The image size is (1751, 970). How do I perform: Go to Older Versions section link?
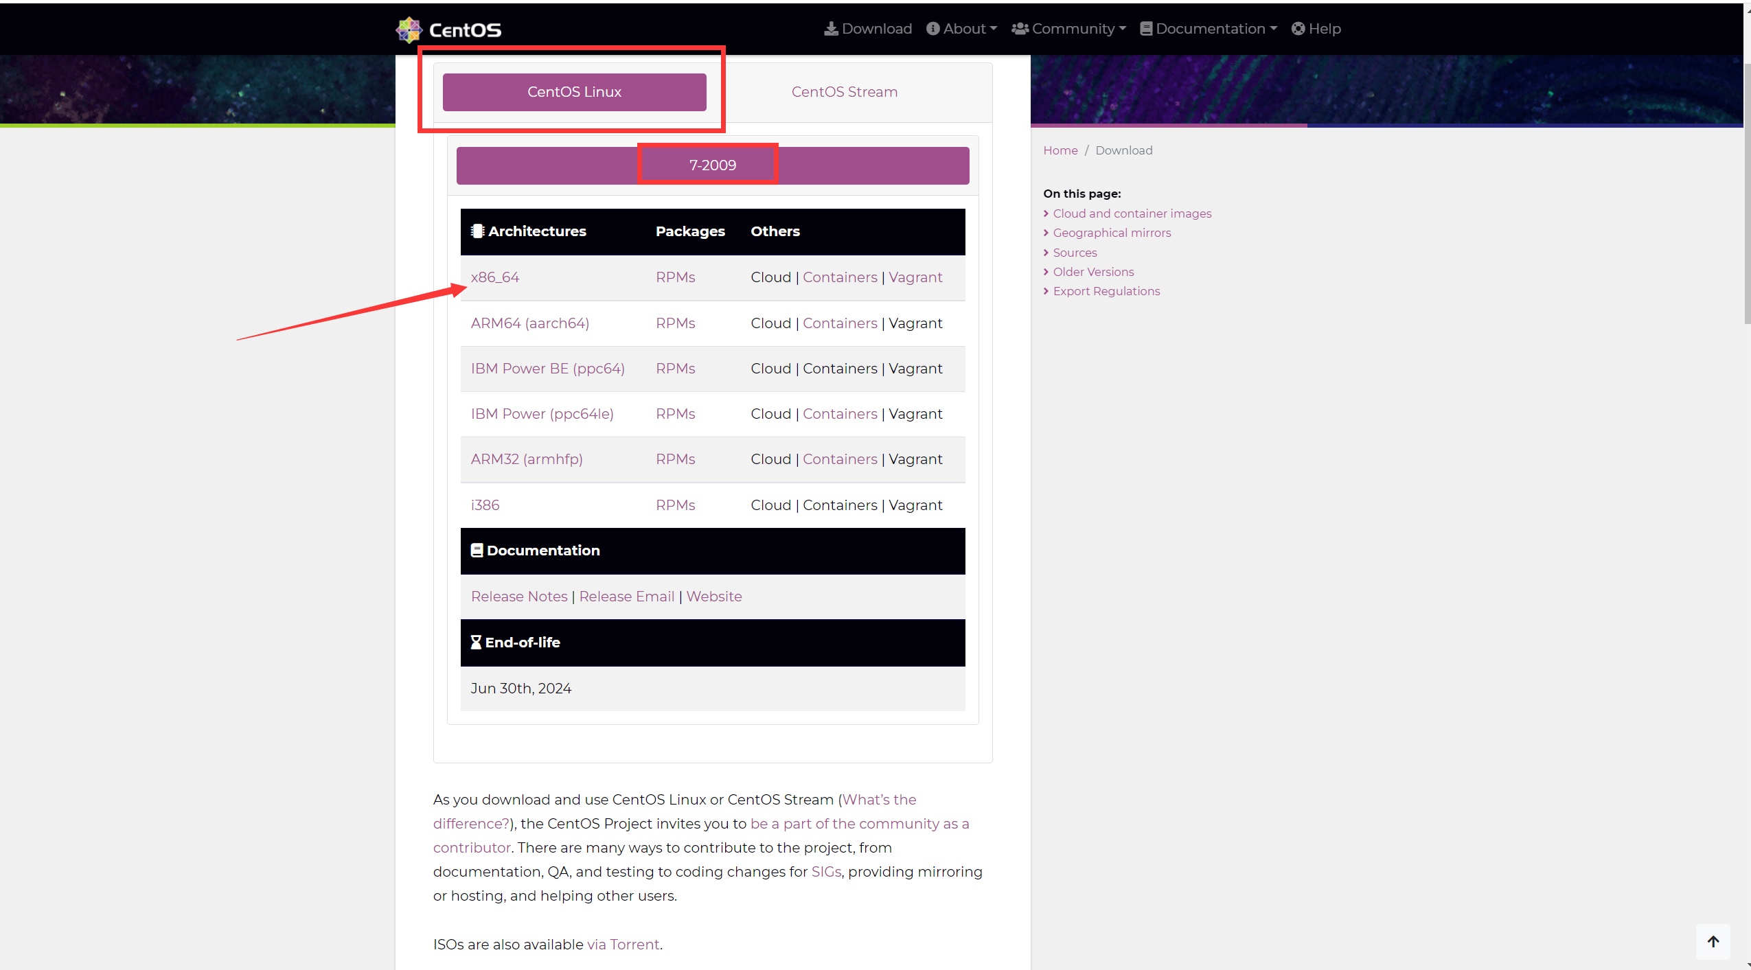pos(1093,272)
